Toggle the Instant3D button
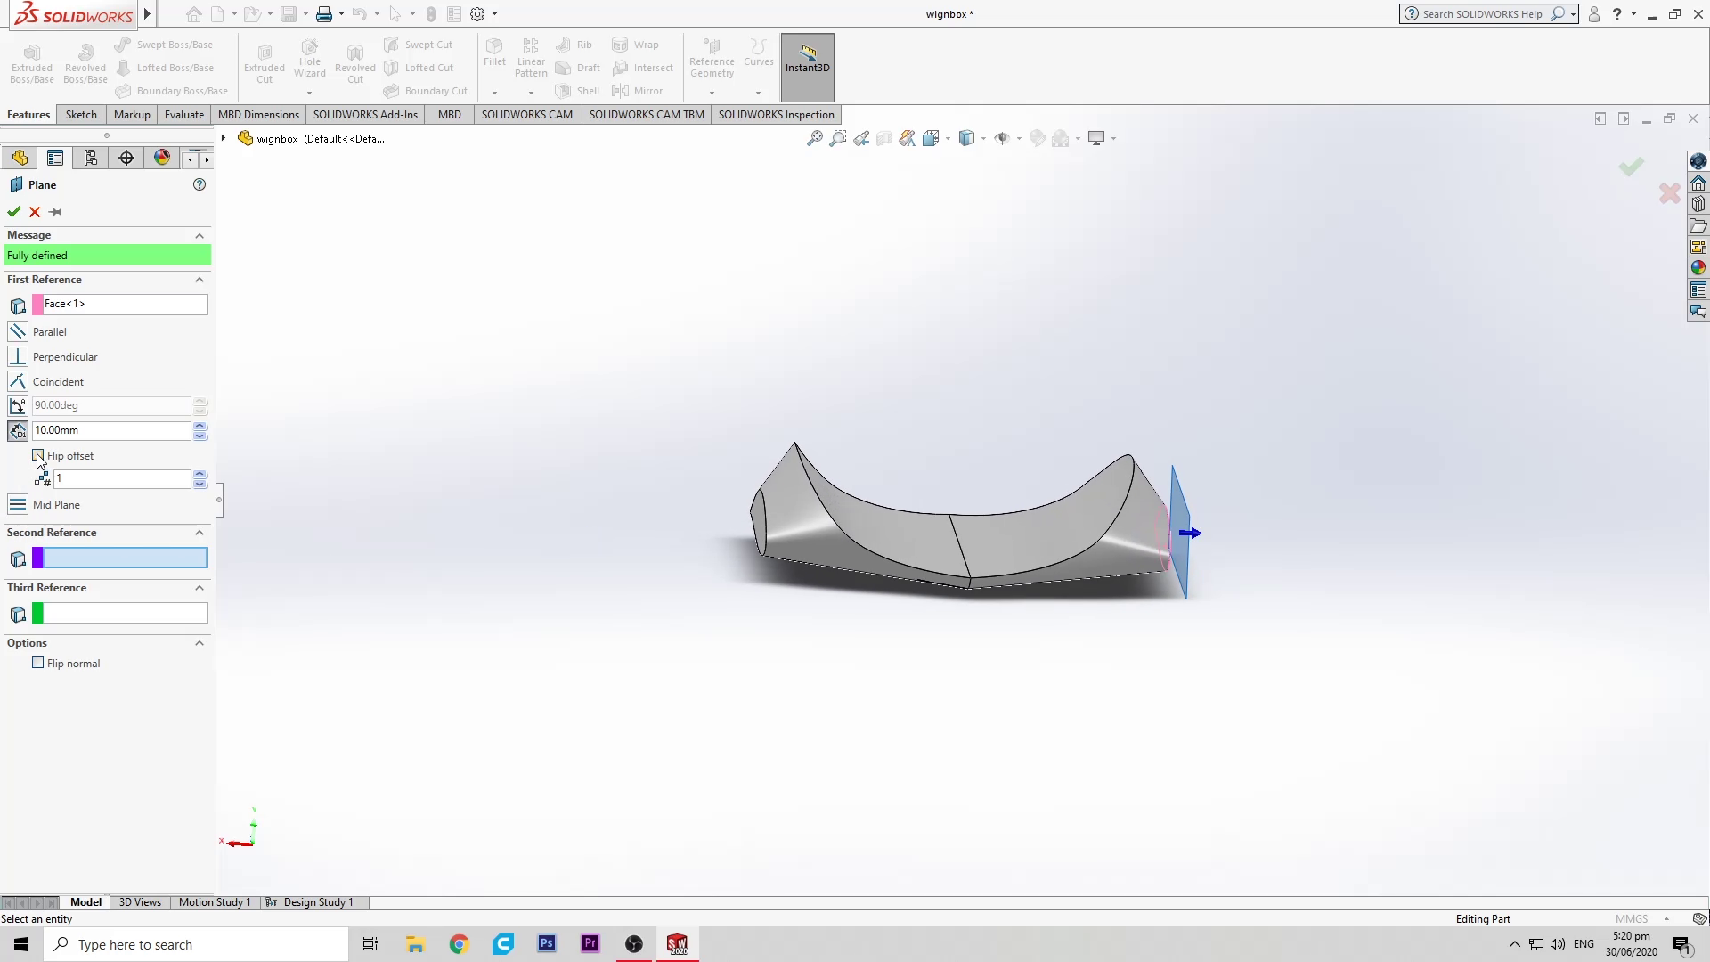1710x962 pixels. [x=808, y=67]
